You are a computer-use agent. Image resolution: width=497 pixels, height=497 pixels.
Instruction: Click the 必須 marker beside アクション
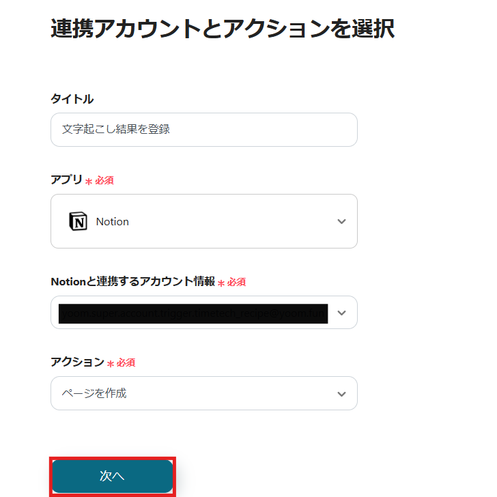tap(126, 363)
